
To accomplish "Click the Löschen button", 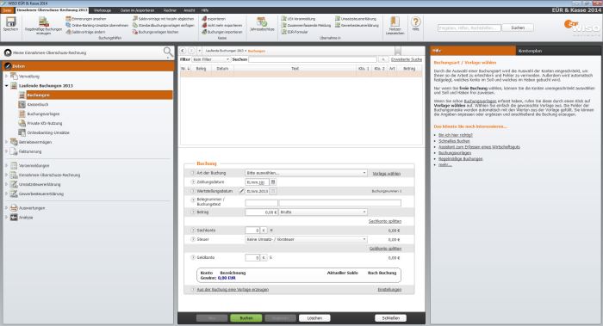I will point(314,318).
